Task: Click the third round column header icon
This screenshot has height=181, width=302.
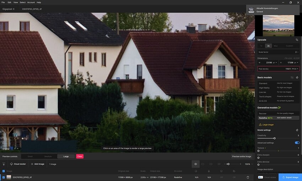Action: (x=221, y=171)
